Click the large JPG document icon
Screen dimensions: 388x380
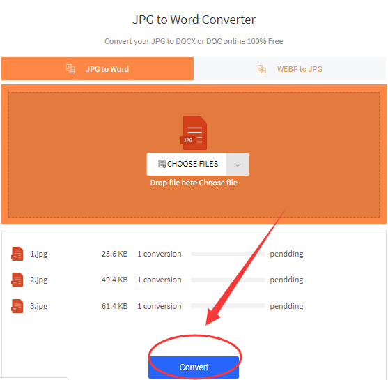pyautogui.click(x=194, y=132)
